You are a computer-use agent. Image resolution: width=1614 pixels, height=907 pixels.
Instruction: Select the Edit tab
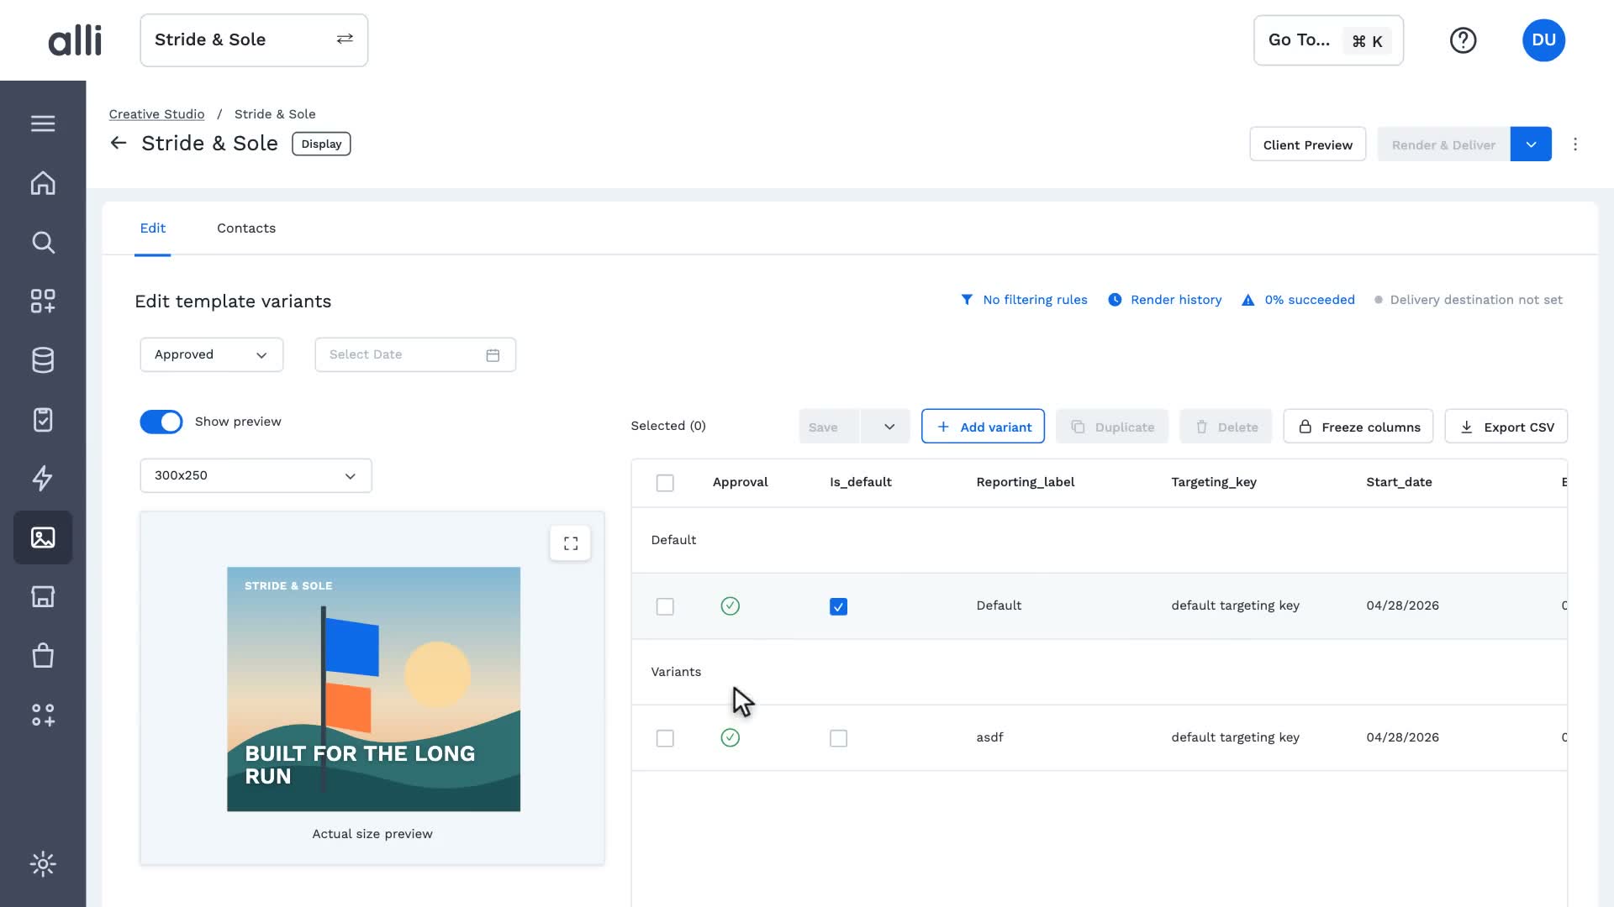pyautogui.click(x=153, y=228)
